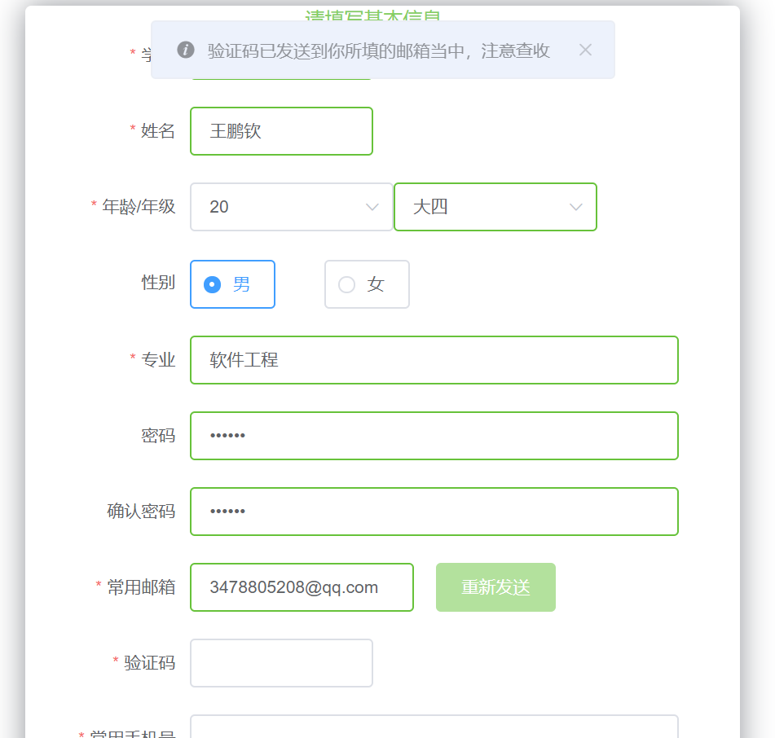
Task: Click the chevron arrow on grade selector
Action: (x=576, y=207)
